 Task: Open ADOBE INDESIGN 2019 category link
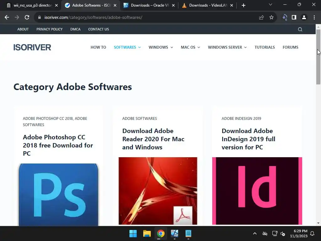tap(241, 118)
